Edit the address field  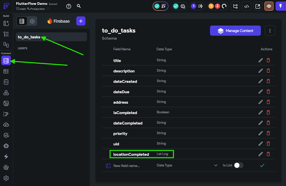pos(261,102)
